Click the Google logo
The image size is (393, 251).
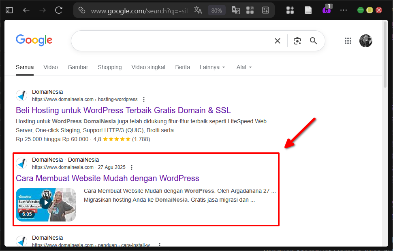pyautogui.click(x=34, y=40)
